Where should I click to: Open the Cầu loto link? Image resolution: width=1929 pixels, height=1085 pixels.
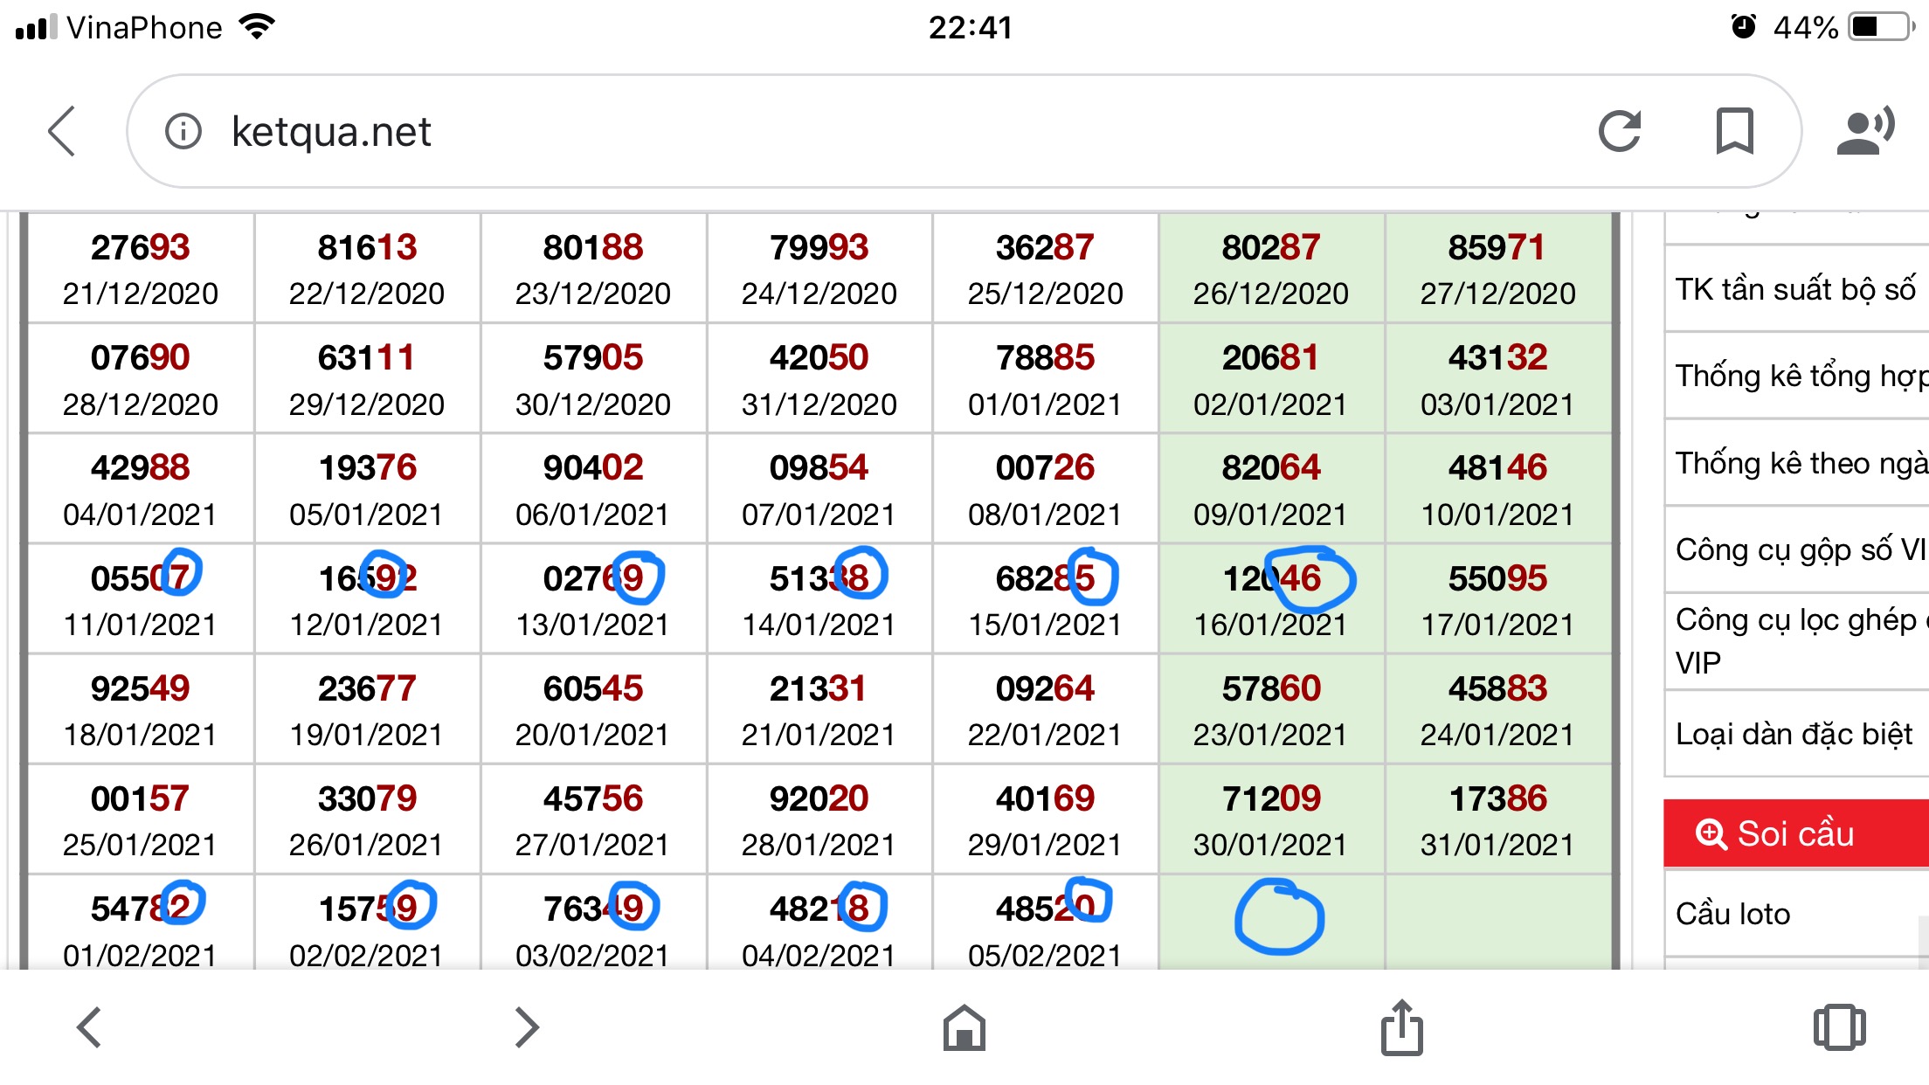1733,914
